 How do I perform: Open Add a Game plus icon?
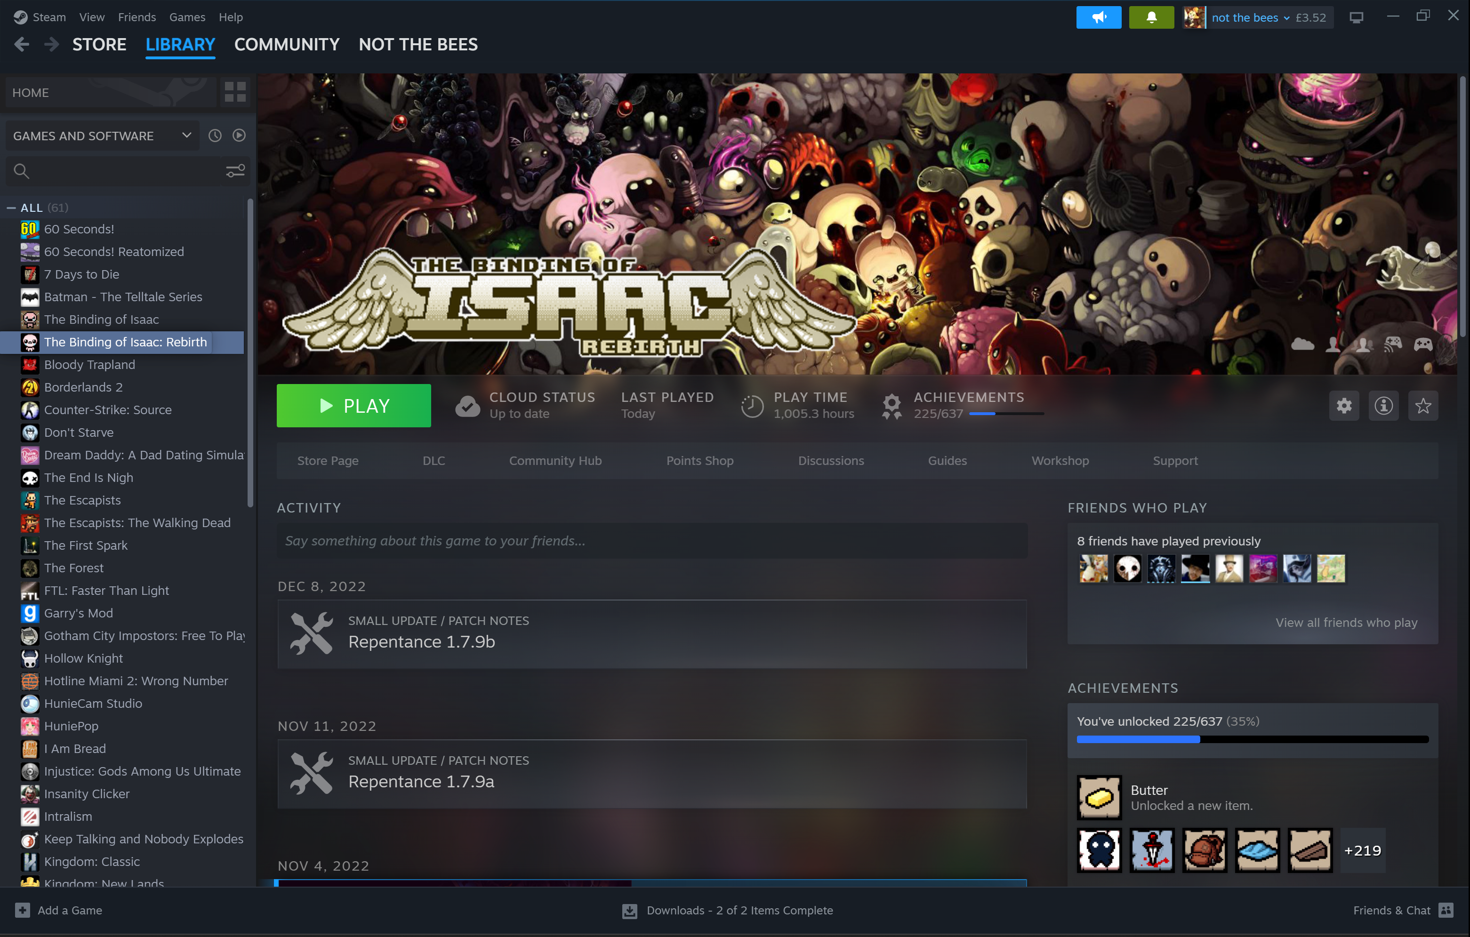(x=23, y=910)
